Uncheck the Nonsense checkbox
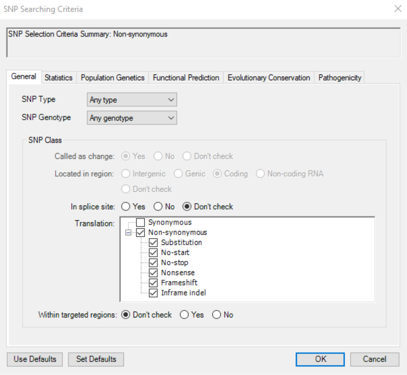The image size is (407, 375). tap(153, 273)
